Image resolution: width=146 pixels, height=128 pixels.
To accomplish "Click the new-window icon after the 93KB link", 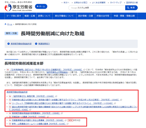I will [x=30, y=110].
